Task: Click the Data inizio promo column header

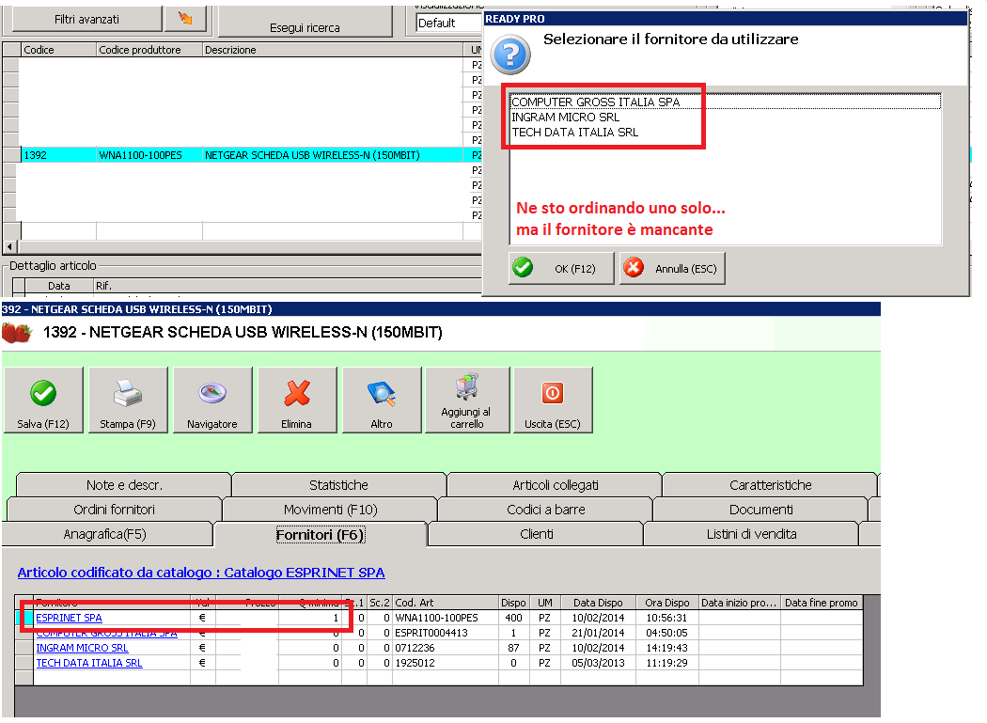Action: pos(740,603)
